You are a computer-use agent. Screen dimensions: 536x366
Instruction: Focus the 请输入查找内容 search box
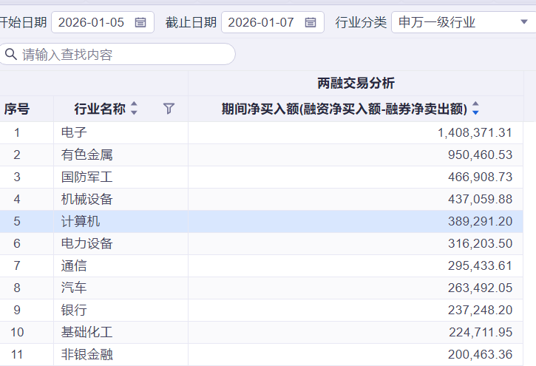116,54
